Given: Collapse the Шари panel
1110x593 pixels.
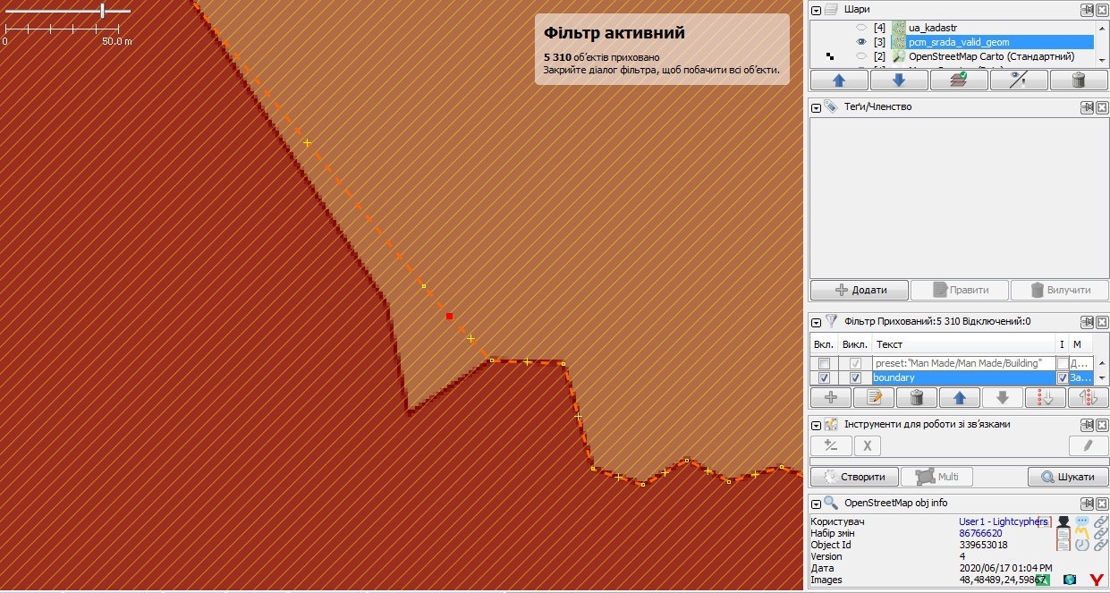Looking at the screenshot, I should [816, 10].
